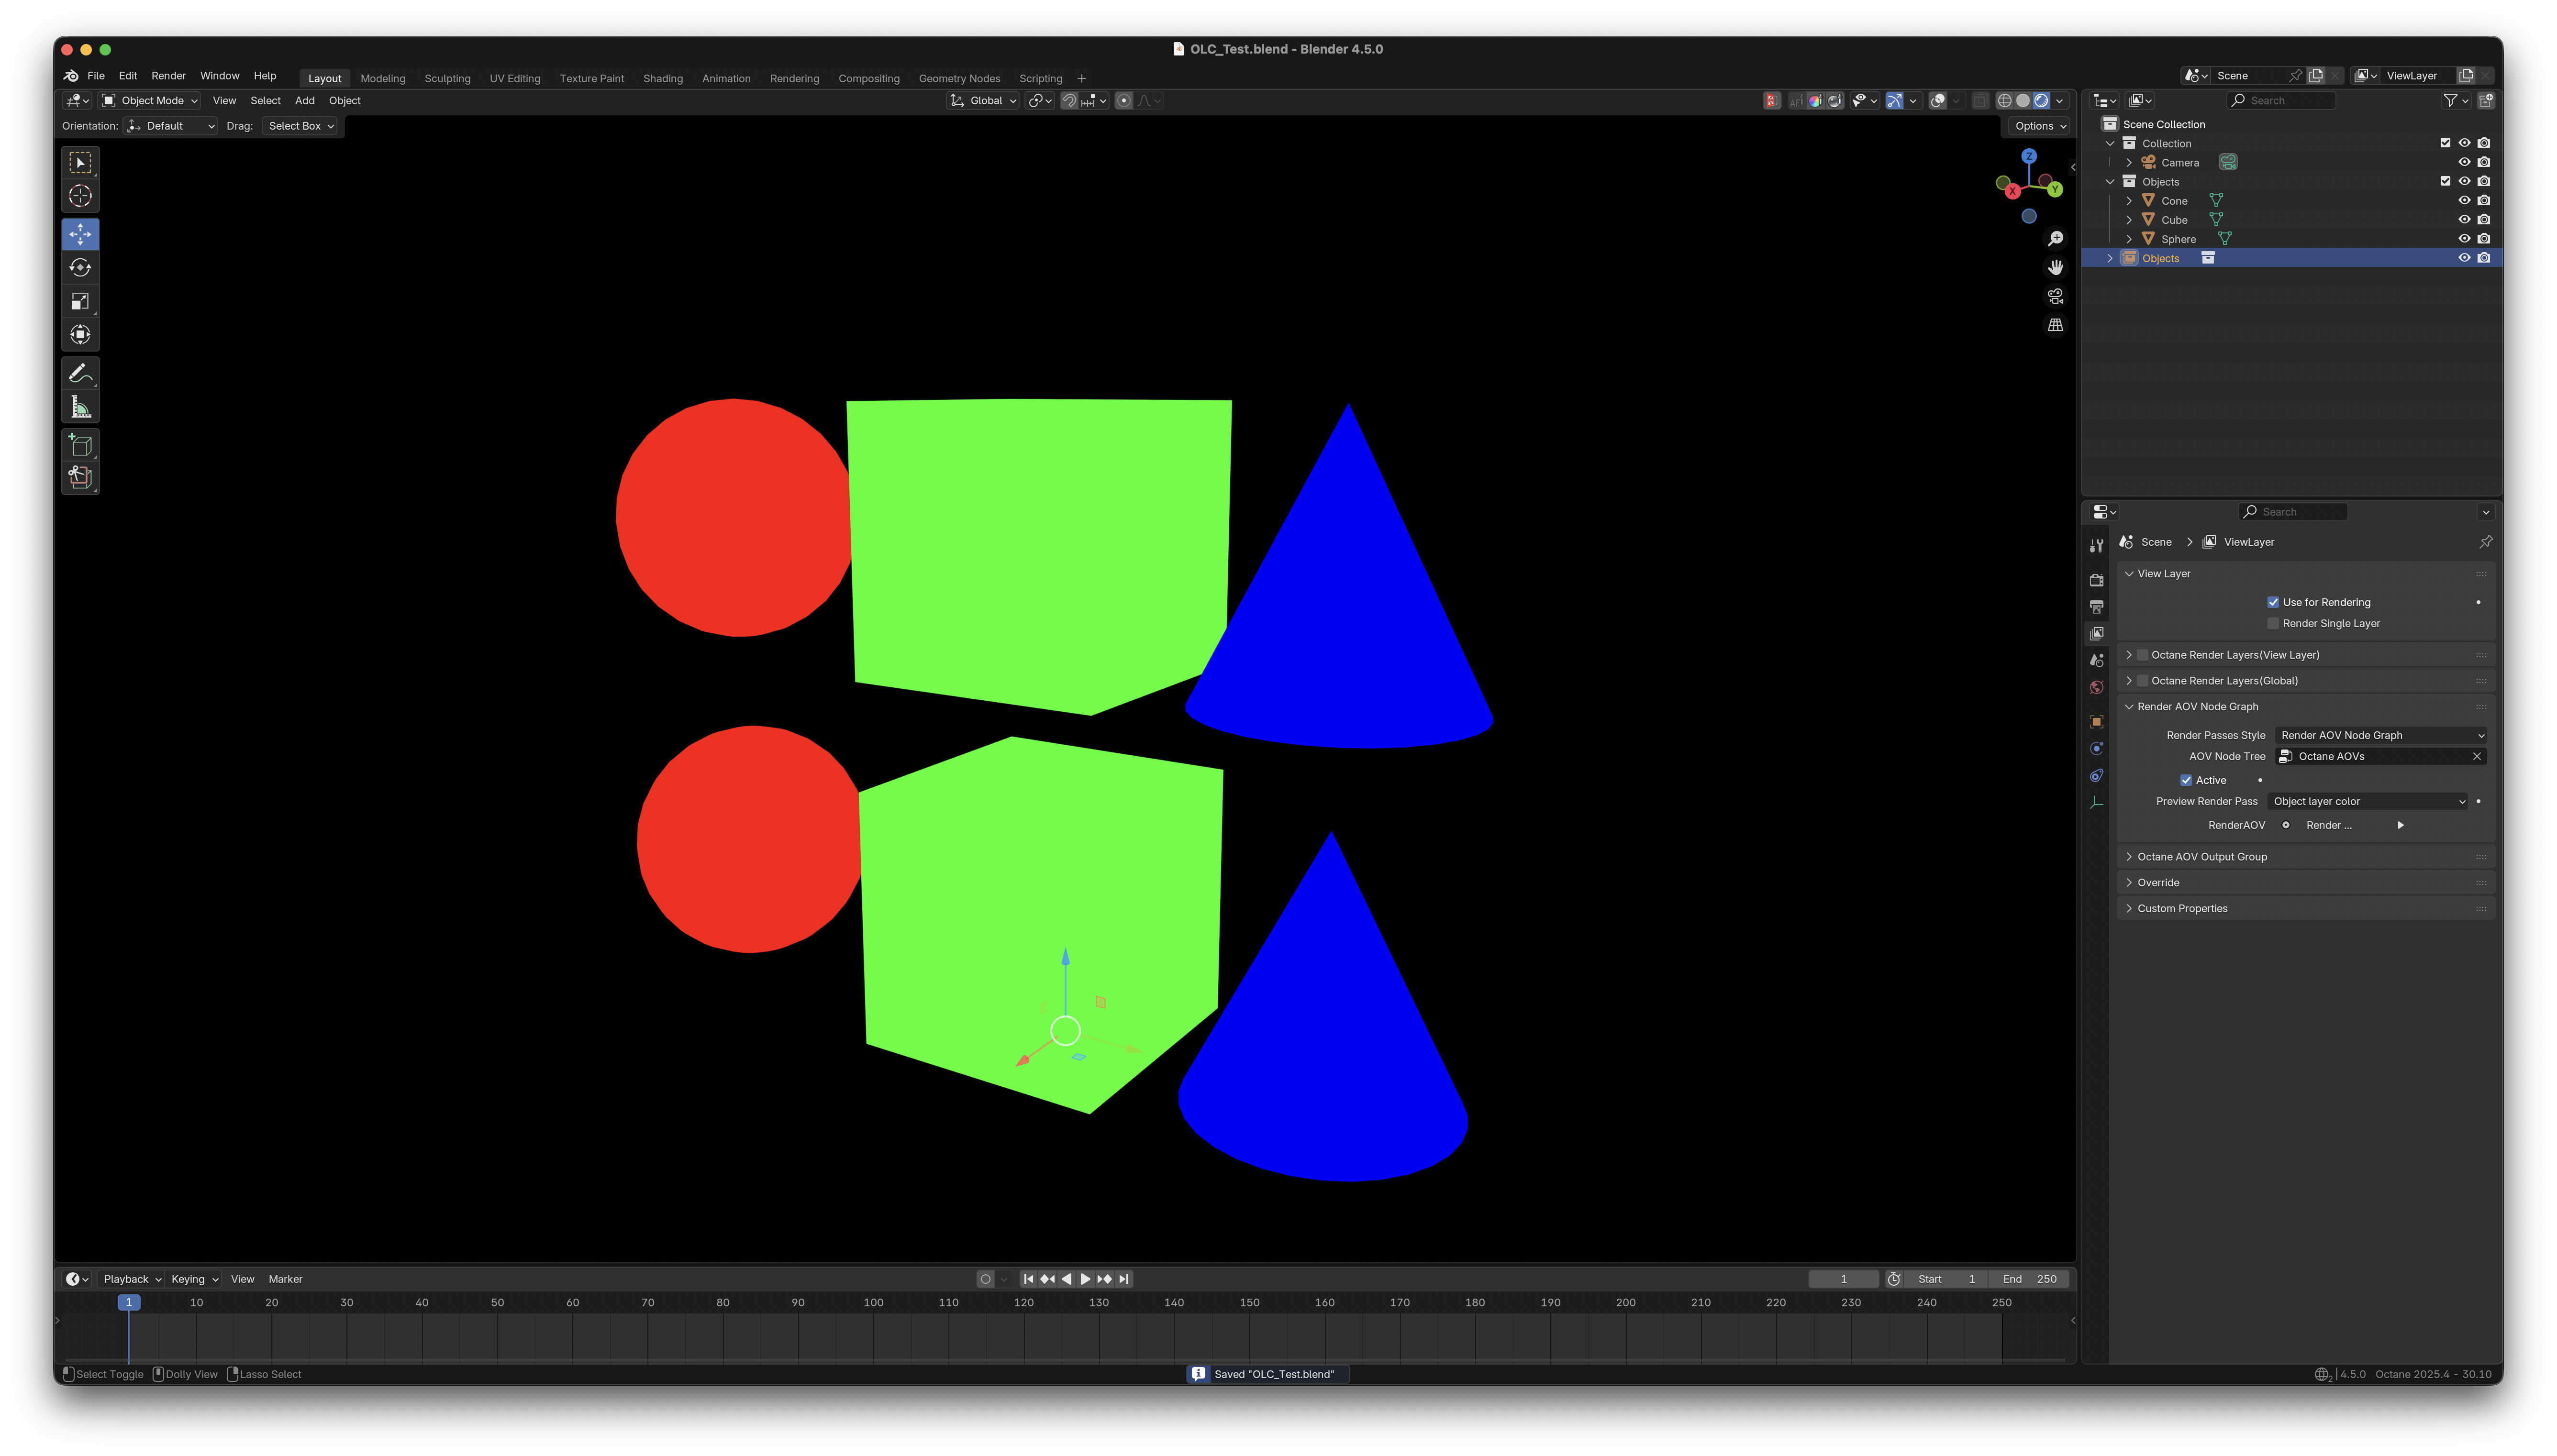The height and width of the screenshot is (1456, 2557).
Task: Open the Scene properties tab
Action: pos(2096,660)
